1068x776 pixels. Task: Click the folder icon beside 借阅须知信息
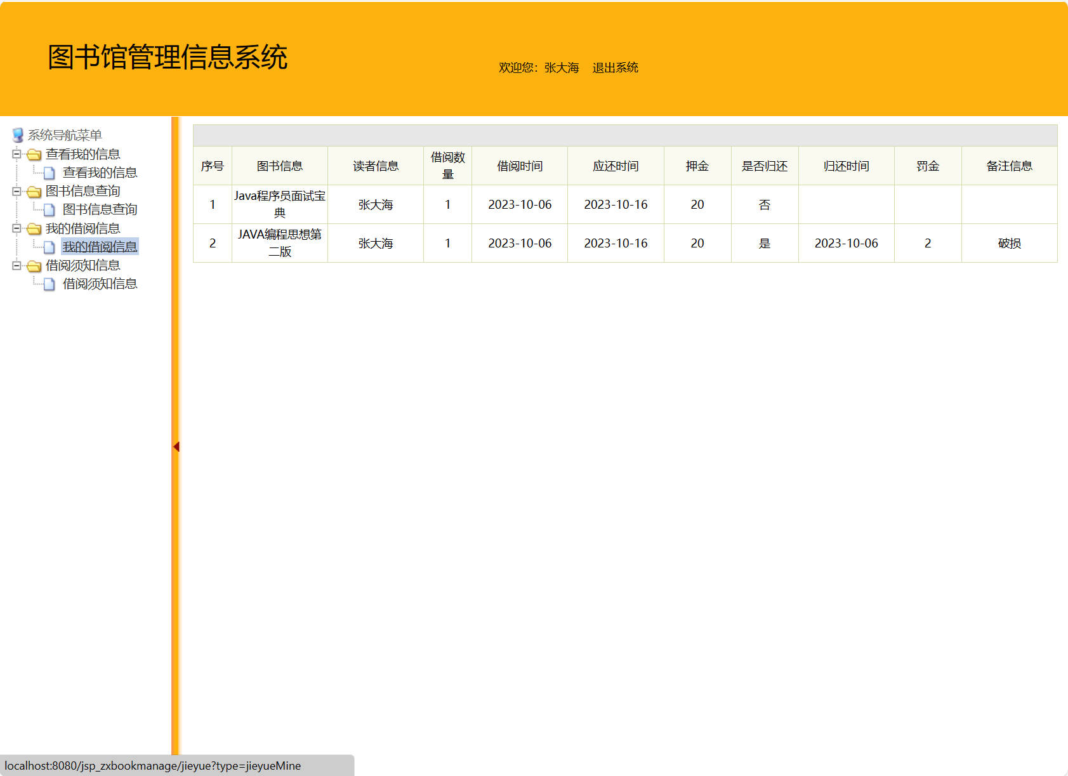pos(35,265)
